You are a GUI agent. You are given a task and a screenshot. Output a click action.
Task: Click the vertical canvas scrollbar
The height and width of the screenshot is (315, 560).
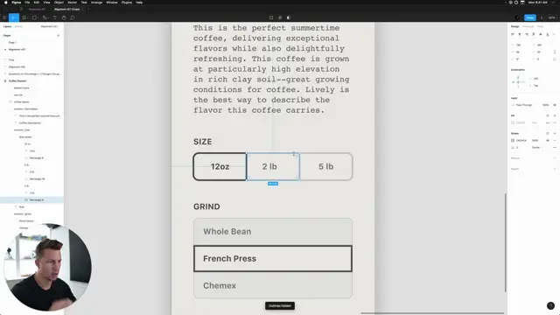[506, 243]
